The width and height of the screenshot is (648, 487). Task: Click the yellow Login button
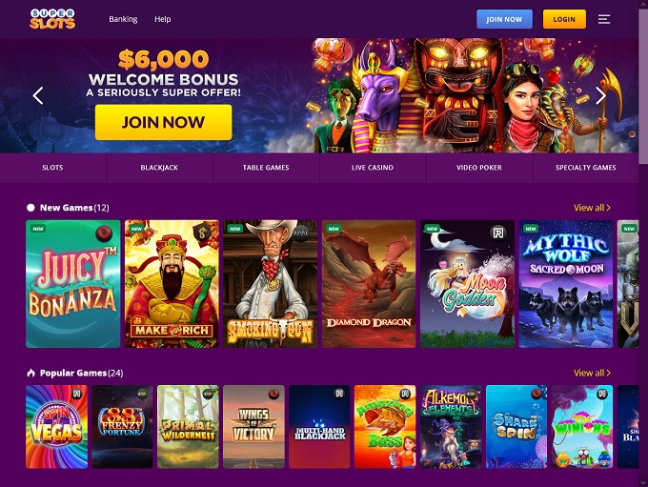pyautogui.click(x=564, y=19)
